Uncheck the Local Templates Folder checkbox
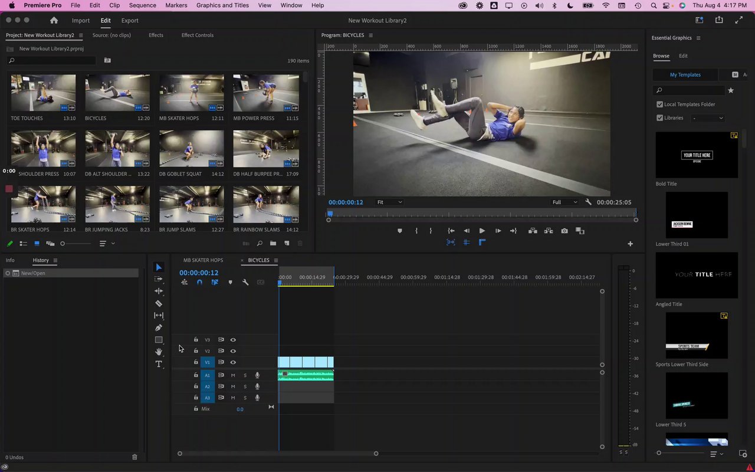The image size is (755, 472). pos(659,104)
